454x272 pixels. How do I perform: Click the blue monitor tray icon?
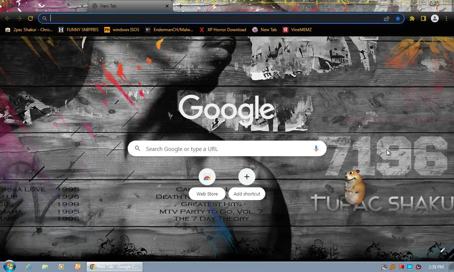click(x=410, y=267)
